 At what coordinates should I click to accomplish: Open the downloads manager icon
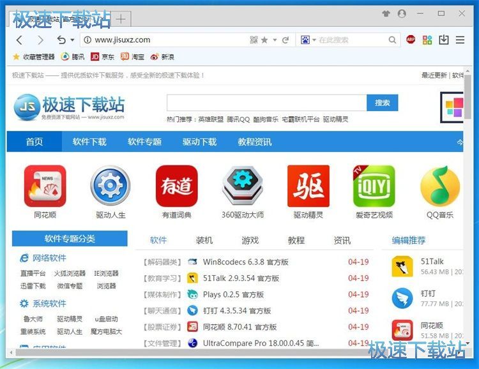(444, 40)
